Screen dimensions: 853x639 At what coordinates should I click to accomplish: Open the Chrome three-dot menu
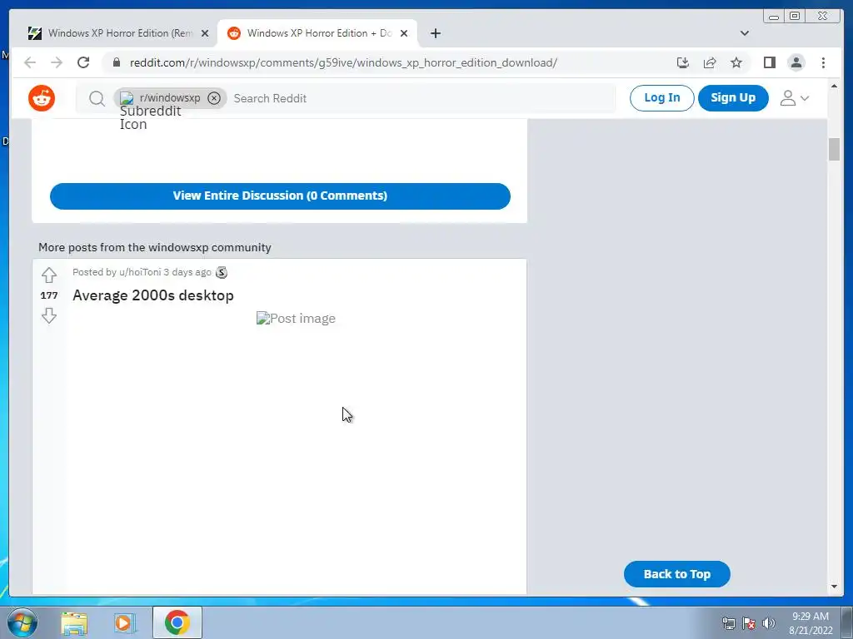coord(823,62)
